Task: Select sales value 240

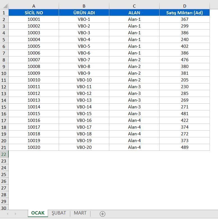Action: point(185,39)
